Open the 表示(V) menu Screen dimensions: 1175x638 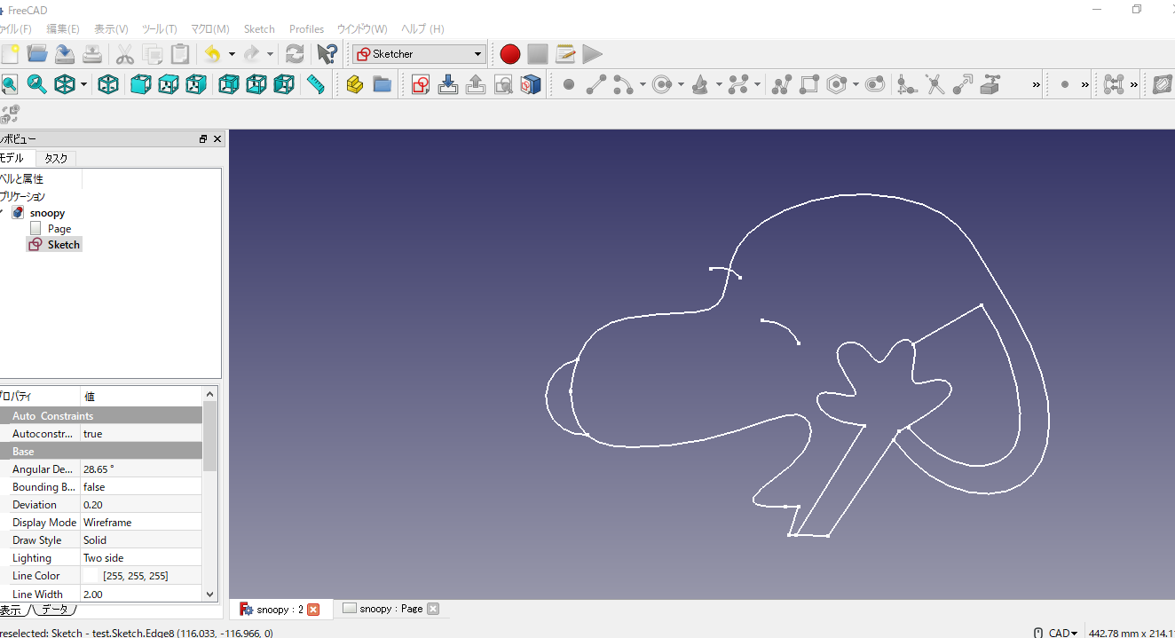(111, 29)
